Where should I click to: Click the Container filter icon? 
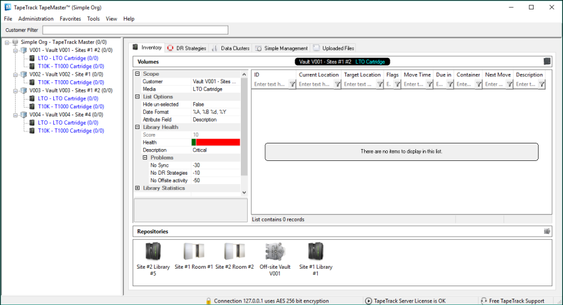[479, 84]
